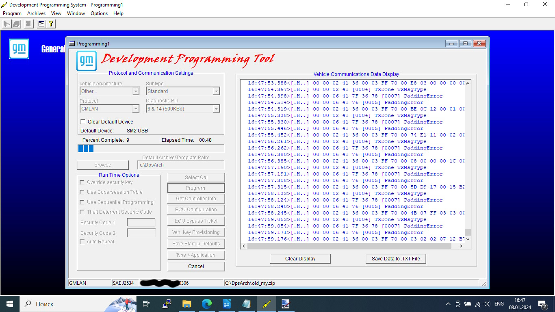The width and height of the screenshot is (555, 312).
Task: Expand the Protocol GMLAN dropdown
Action: coord(136,109)
